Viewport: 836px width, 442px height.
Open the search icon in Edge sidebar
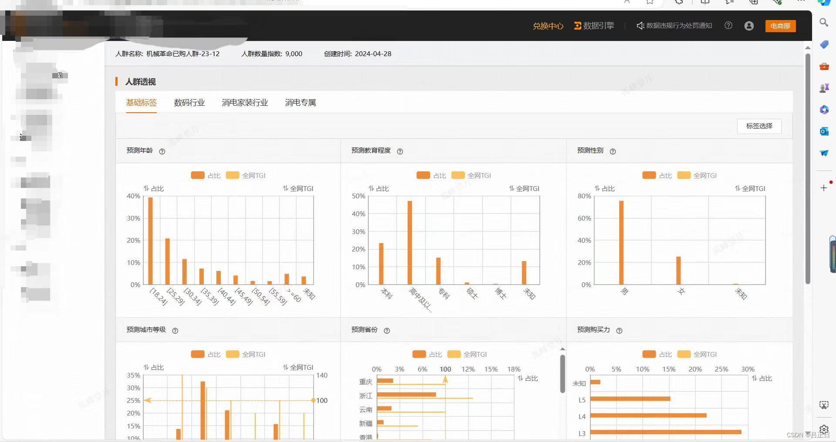(x=824, y=23)
